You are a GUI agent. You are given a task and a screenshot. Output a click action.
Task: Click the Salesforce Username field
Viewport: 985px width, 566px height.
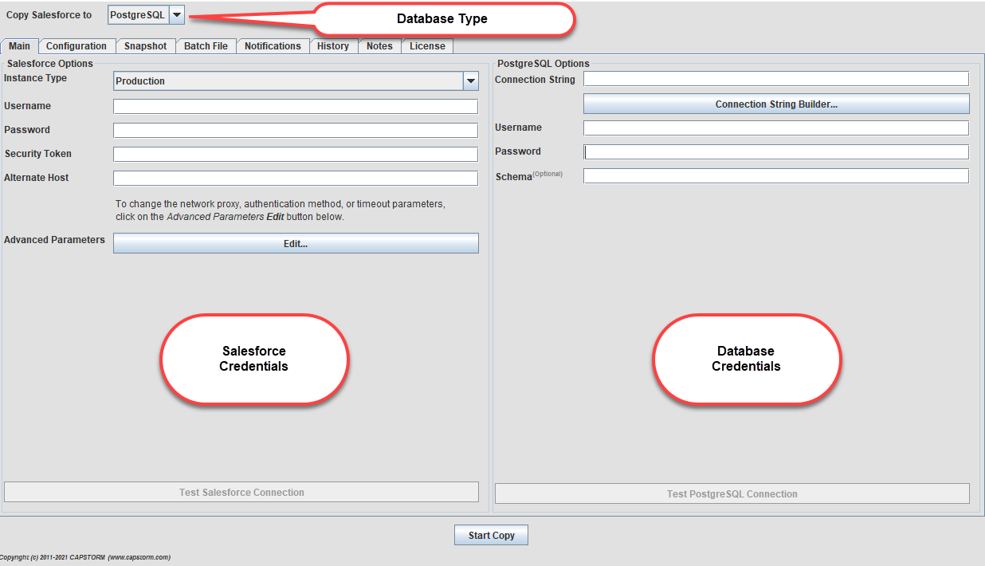pyautogui.click(x=296, y=107)
